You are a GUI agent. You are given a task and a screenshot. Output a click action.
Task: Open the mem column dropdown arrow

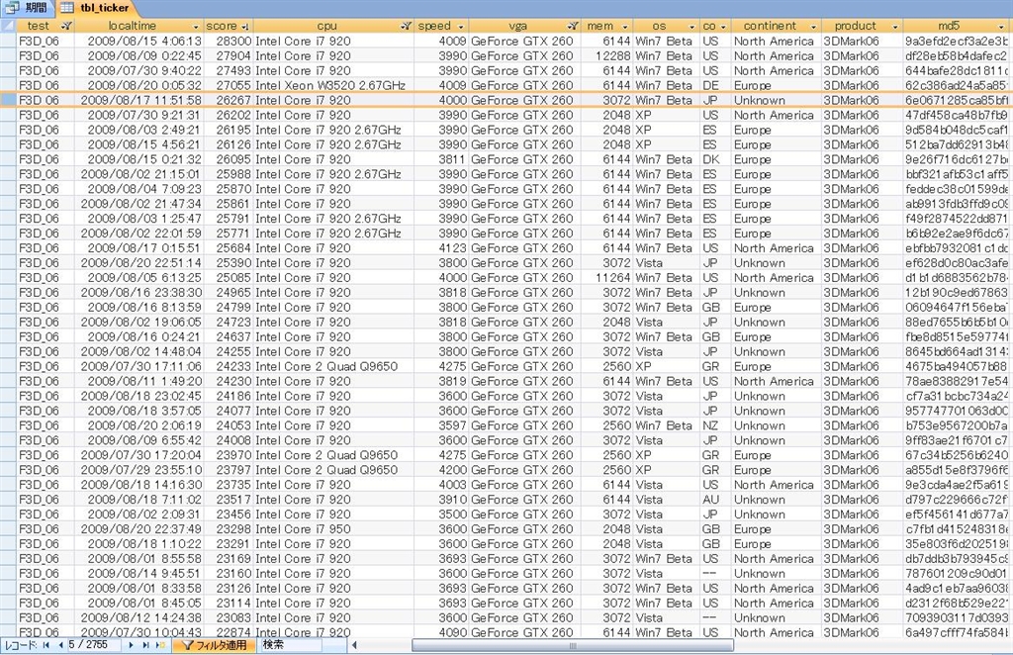625,27
